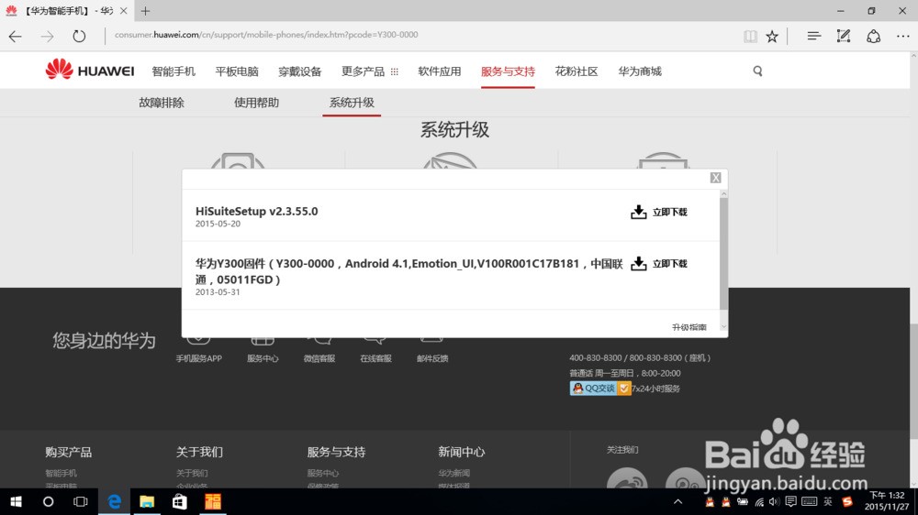Click the orange 福 app taskbar icon
918x515 pixels.
coord(213,501)
